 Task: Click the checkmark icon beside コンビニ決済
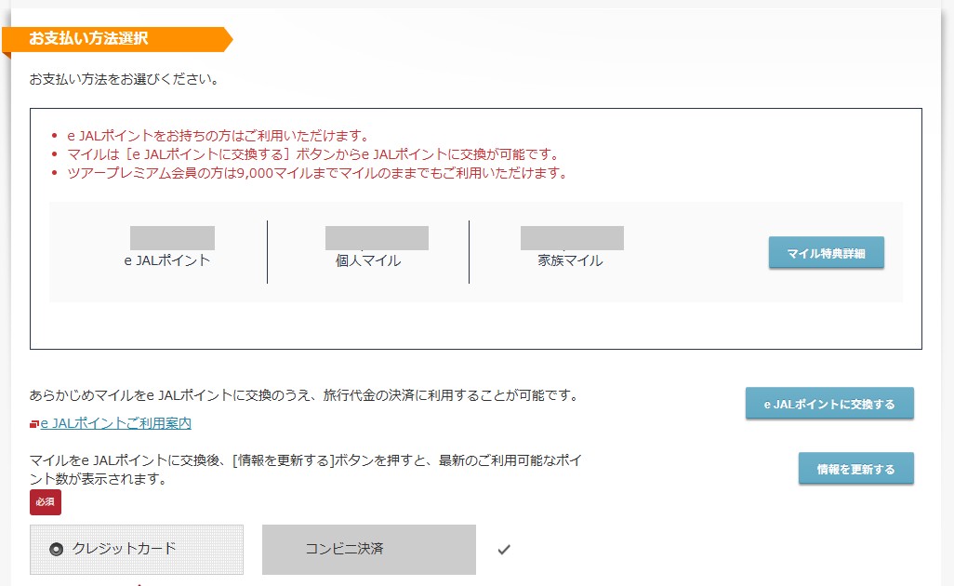pyautogui.click(x=504, y=550)
